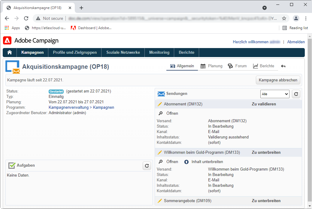Open Profile und Zielgruppen menu

[x=75, y=52]
